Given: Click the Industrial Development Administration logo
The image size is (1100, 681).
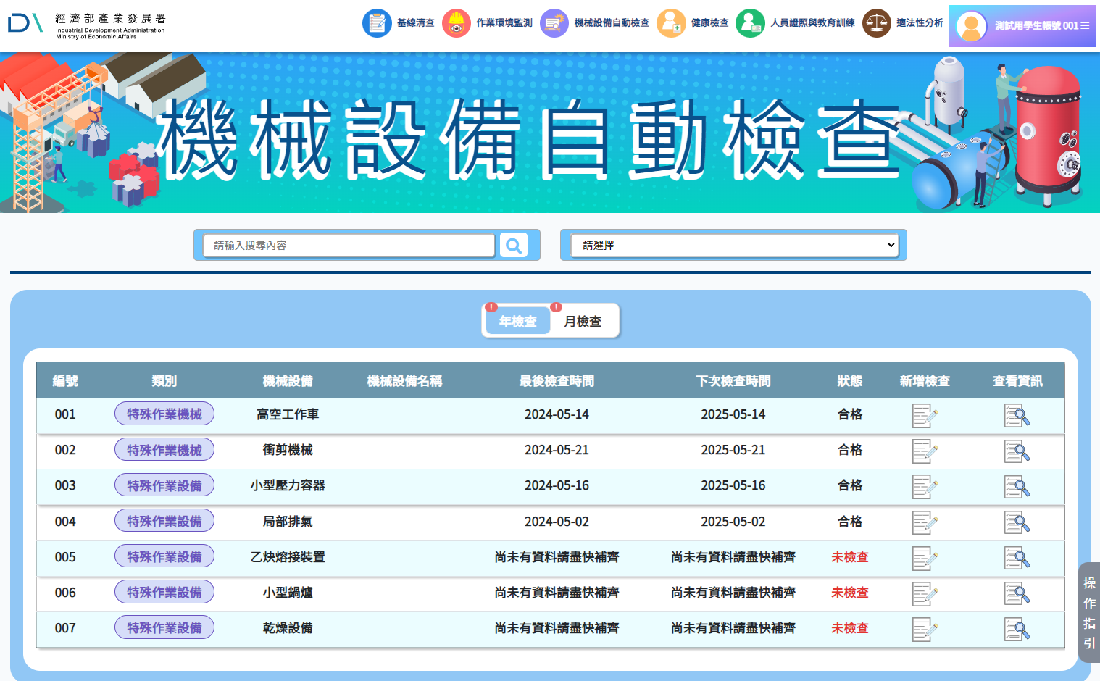Looking at the screenshot, I should 87,25.
